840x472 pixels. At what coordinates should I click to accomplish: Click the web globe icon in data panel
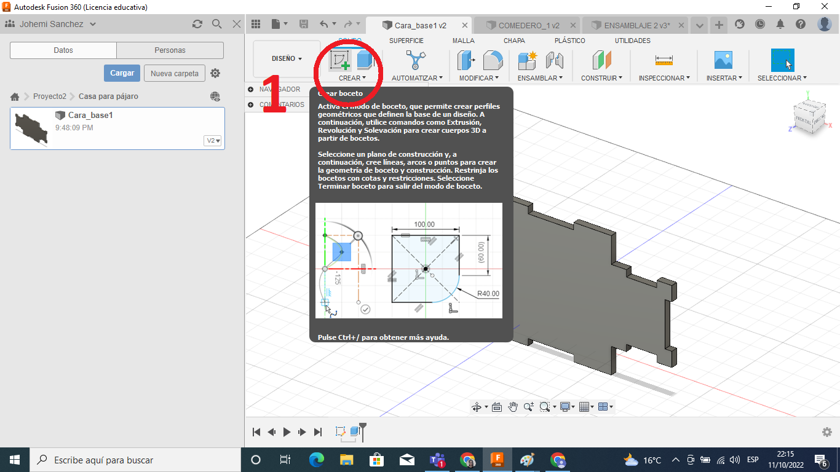[215, 96]
